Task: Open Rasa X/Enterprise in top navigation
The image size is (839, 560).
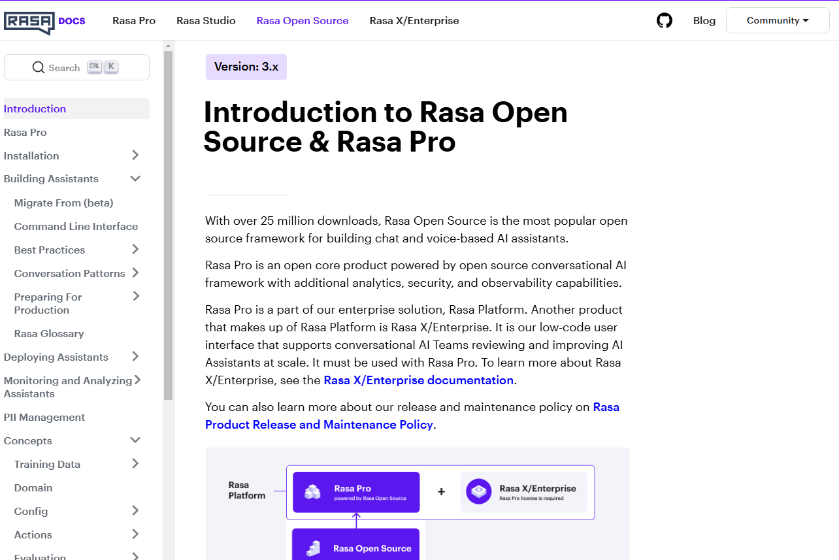Action: [x=414, y=21]
